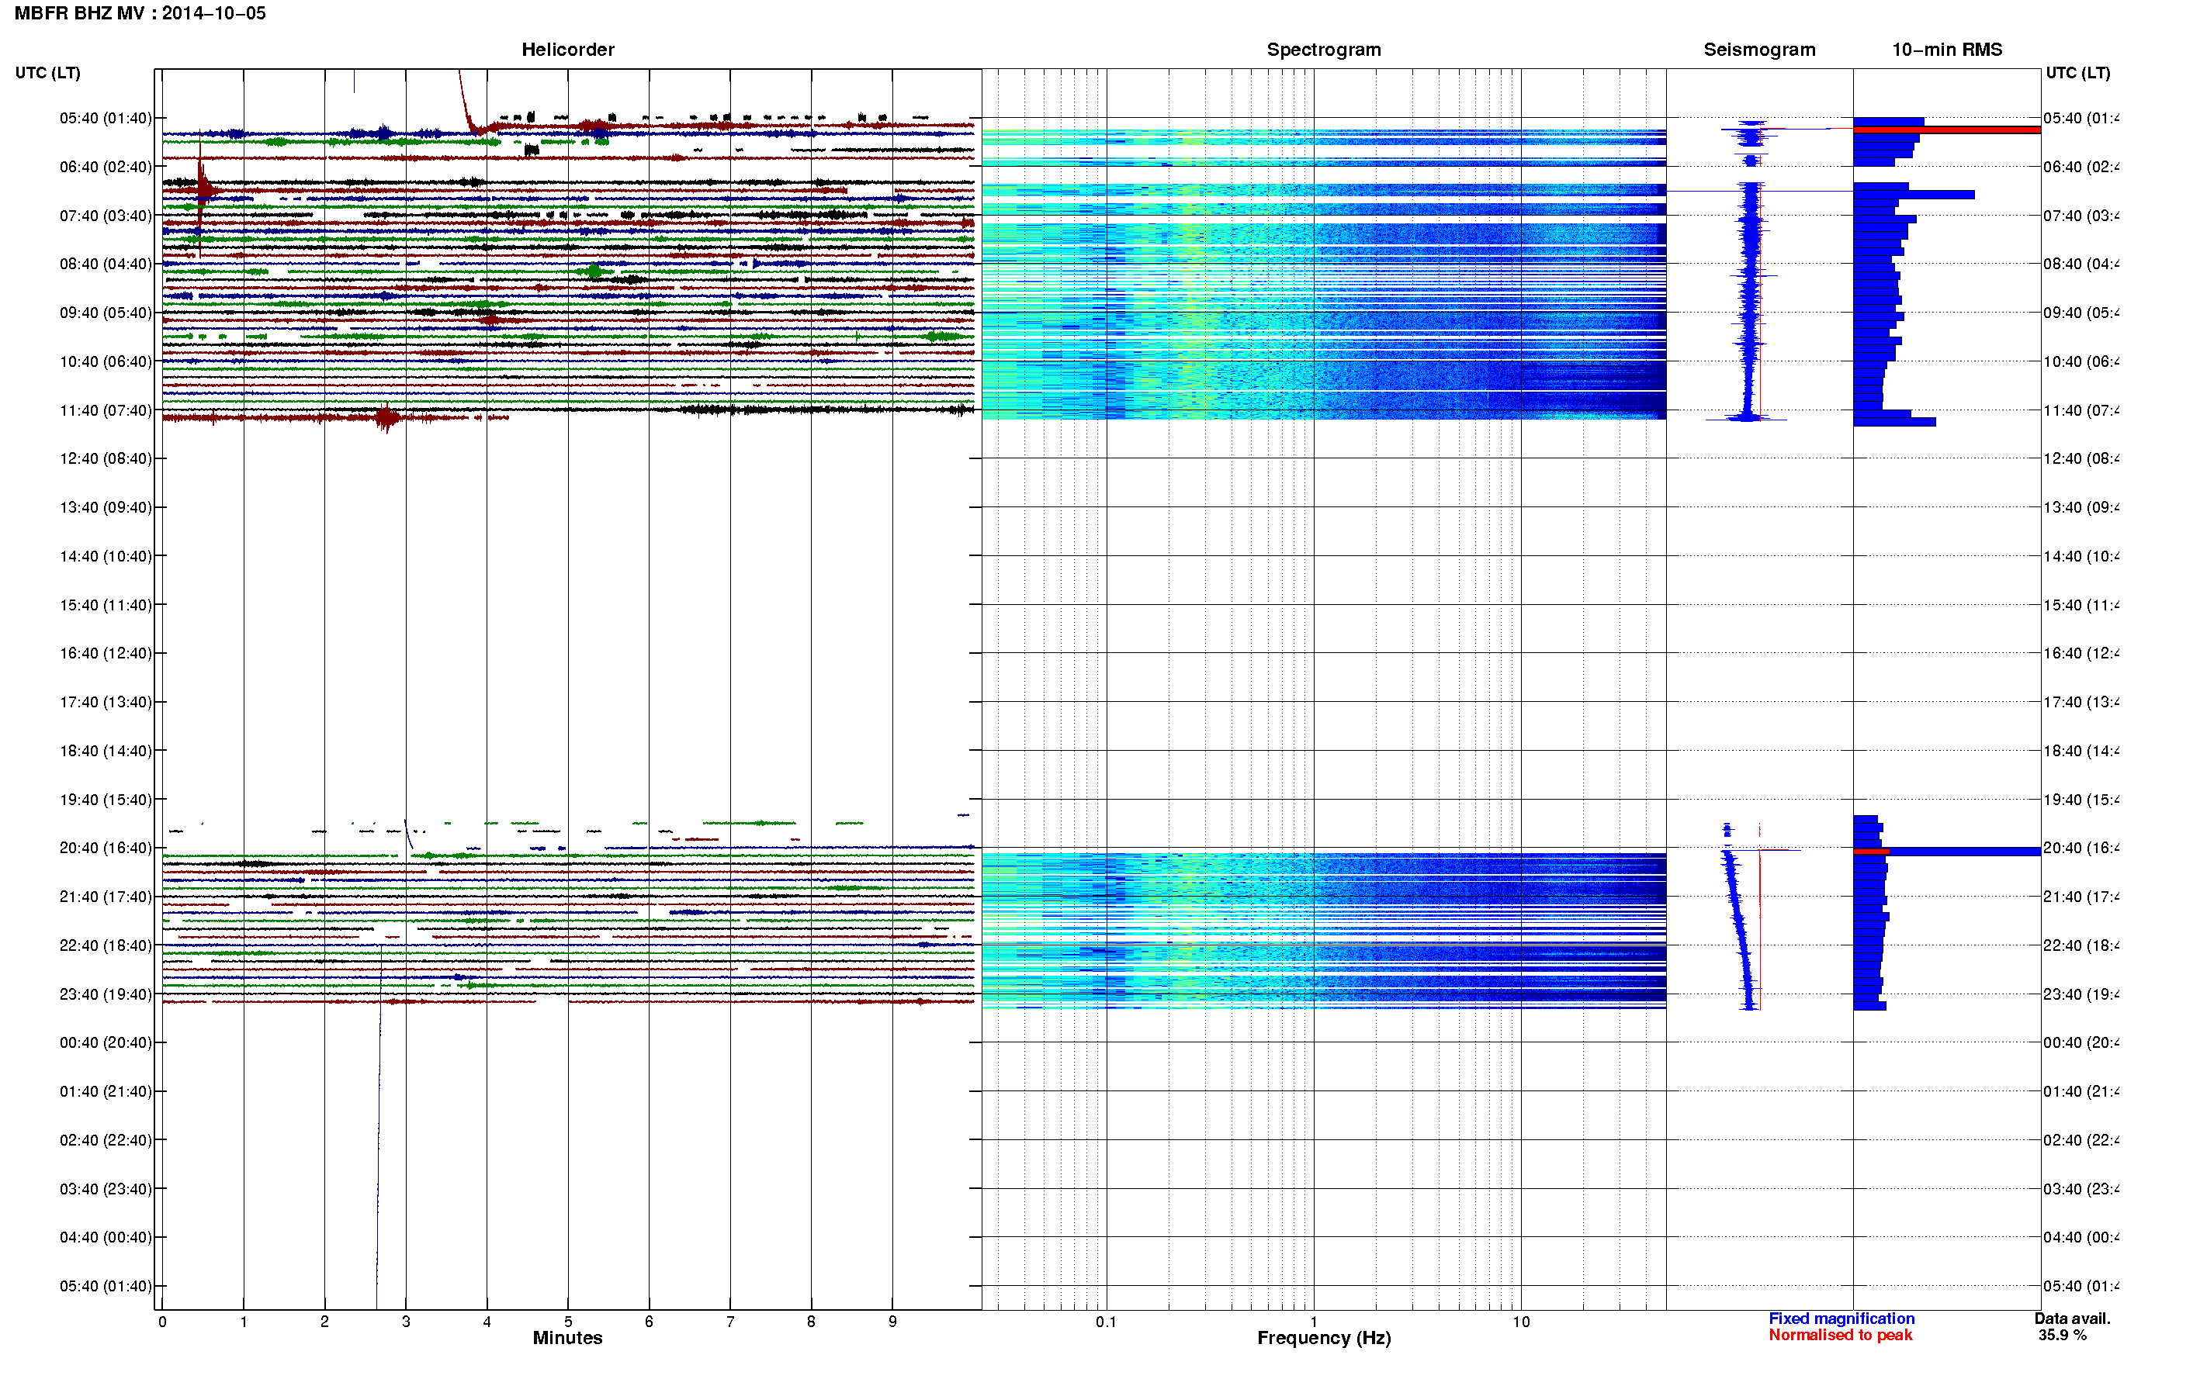Click the left '01:40 (21:40)' time label

click(x=106, y=1092)
